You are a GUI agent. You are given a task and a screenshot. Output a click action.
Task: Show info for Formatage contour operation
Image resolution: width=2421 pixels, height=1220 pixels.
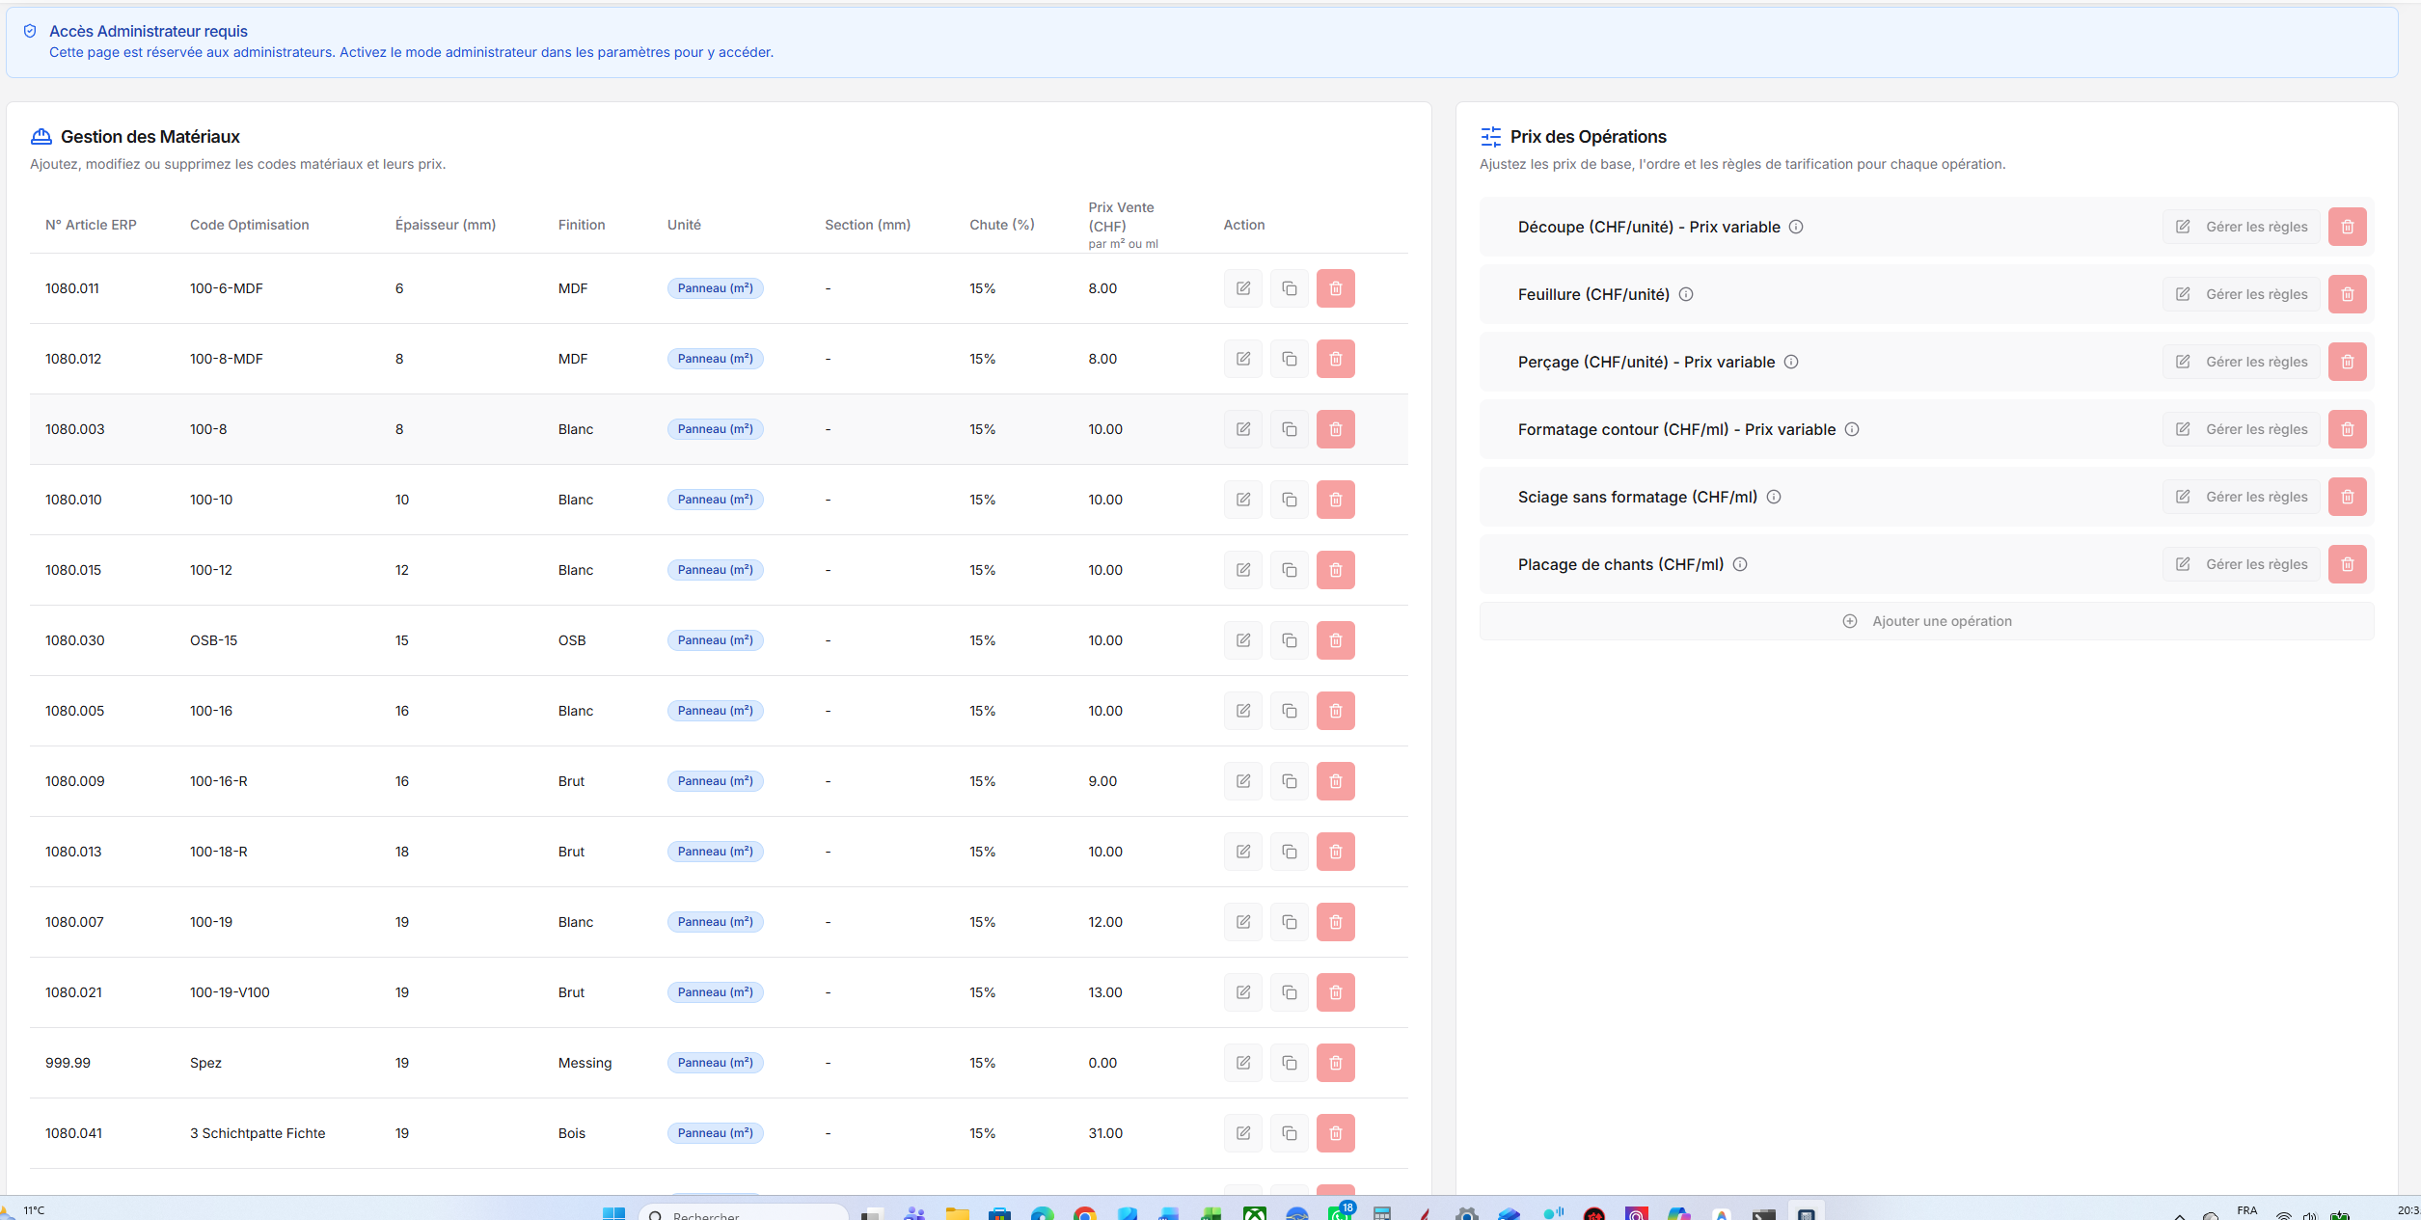coord(1852,429)
